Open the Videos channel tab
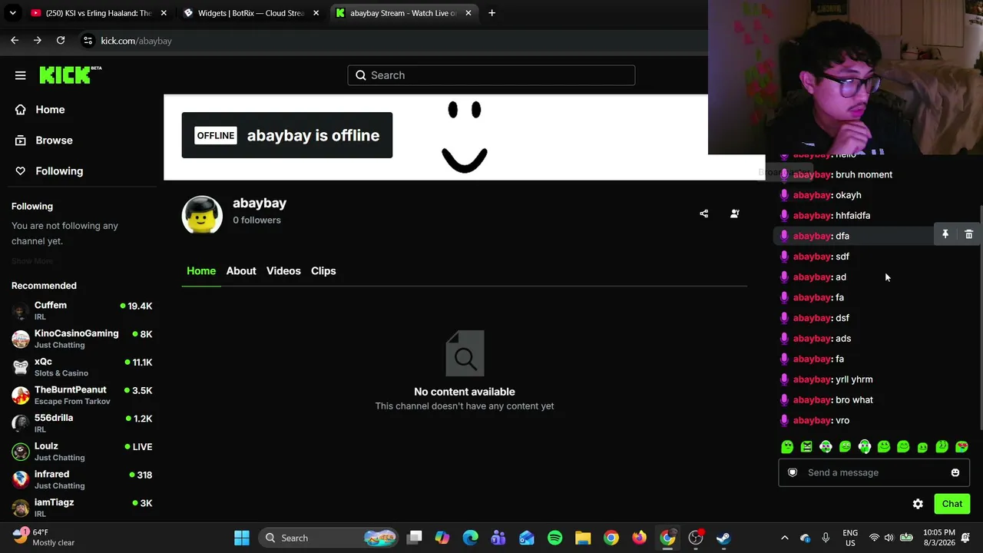983x553 pixels. tap(283, 271)
